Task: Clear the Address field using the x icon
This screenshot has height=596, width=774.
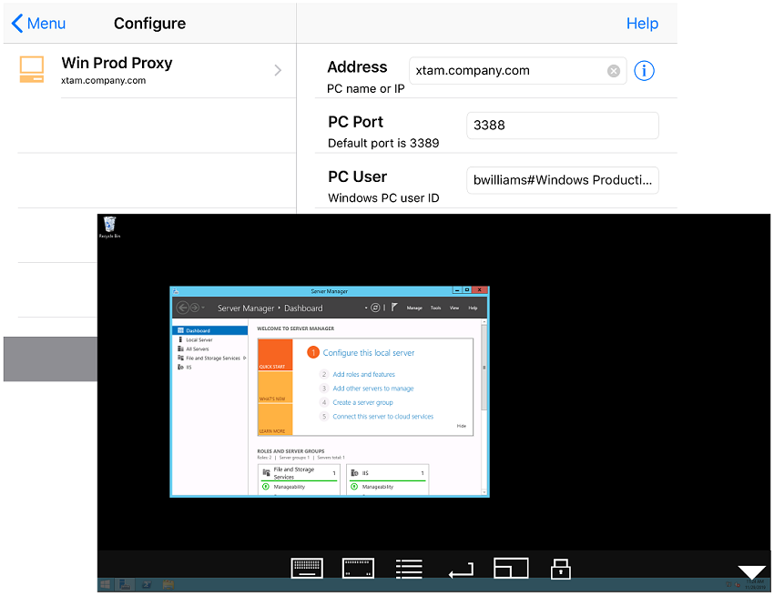Action: (x=613, y=70)
